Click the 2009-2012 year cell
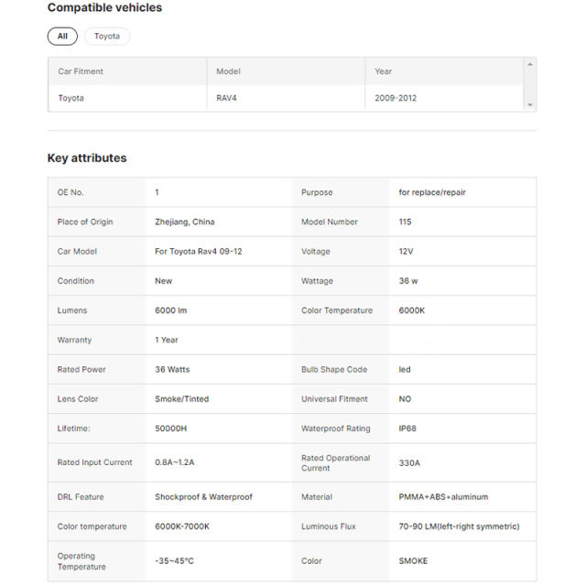This screenshot has height=586, width=586. (396, 98)
